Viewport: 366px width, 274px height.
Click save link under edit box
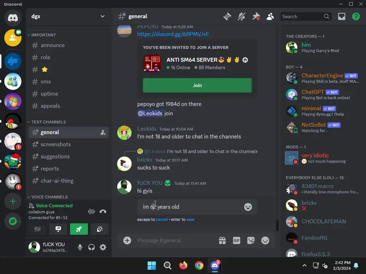point(190,219)
